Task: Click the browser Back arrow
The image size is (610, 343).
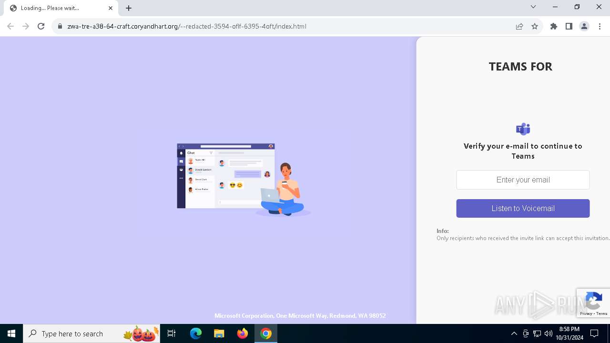Action: (10, 26)
